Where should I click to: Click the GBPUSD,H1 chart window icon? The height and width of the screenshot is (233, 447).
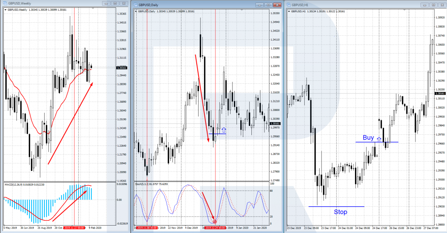pyautogui.click(x=289, y=5)
